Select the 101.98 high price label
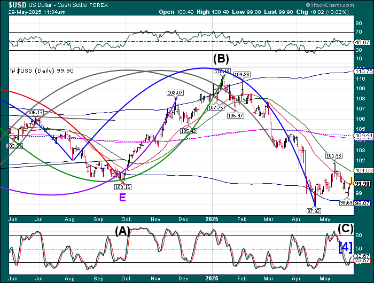This screenshot has height=283, width=374. click(333, 155)
